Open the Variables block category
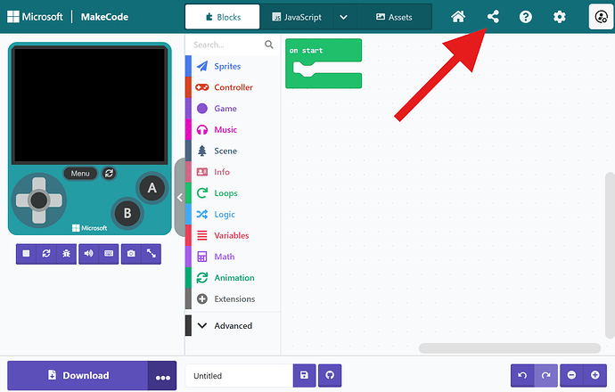This screenshot has width=615, height=392. tap(233, 235)
